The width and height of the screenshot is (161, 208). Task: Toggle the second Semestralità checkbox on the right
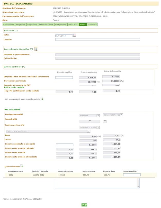point(105,121)
